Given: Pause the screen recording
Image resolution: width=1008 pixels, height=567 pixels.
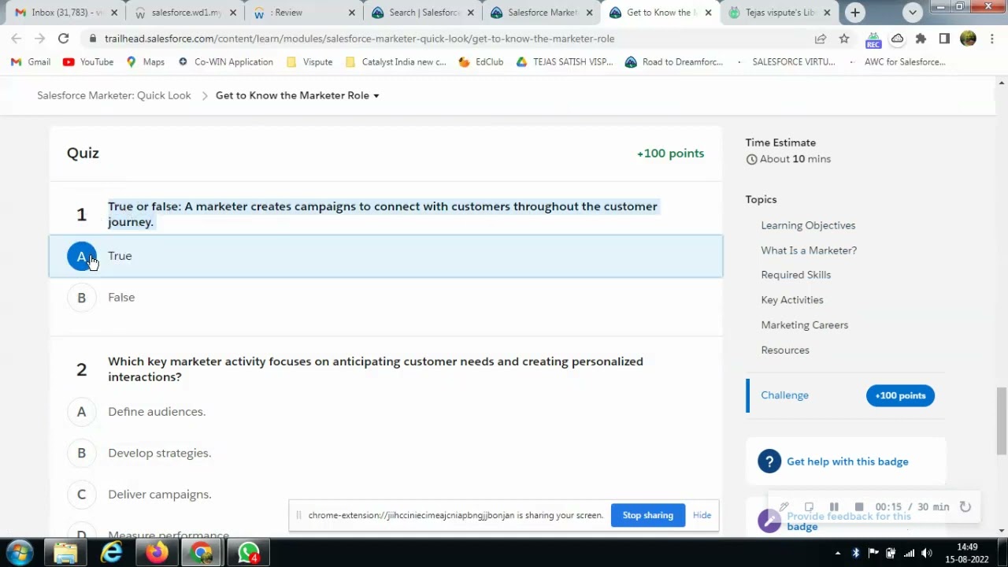Looking at the screenshot, I should click(834, 507).
